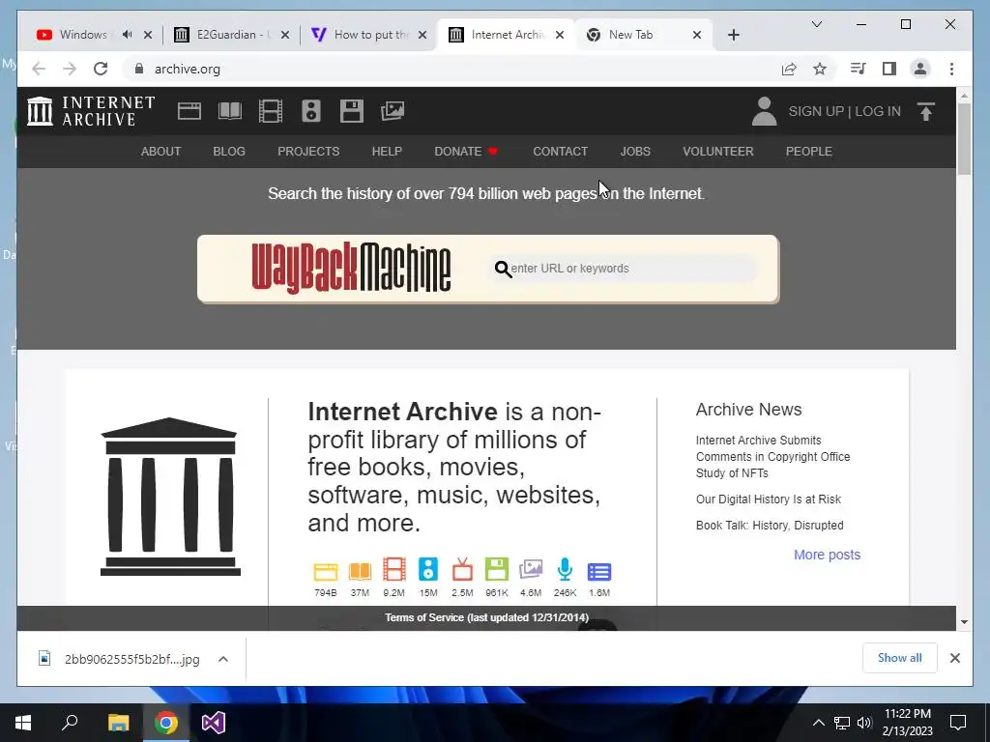The height and width of the screenshot is (742, 990).
Task: Read Our Digital History Is at Risk post
Action: coord(769,499)
